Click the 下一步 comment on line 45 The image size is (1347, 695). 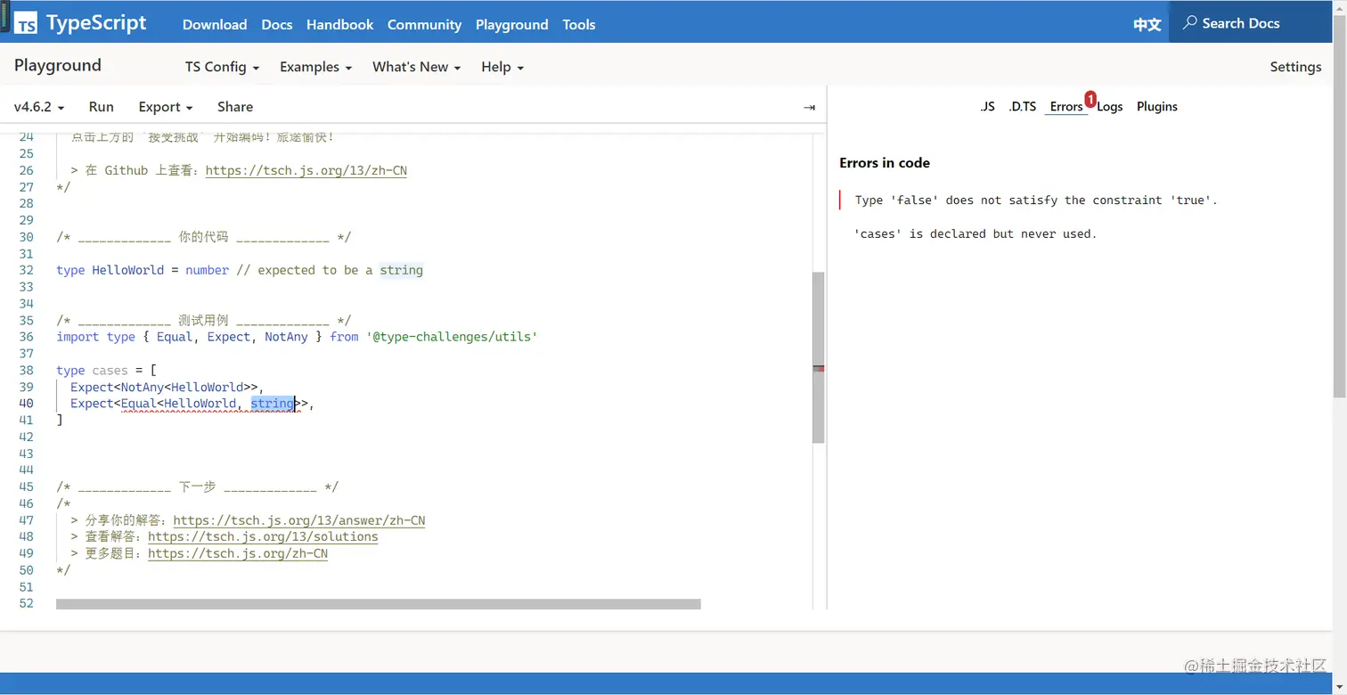[197, 487]
